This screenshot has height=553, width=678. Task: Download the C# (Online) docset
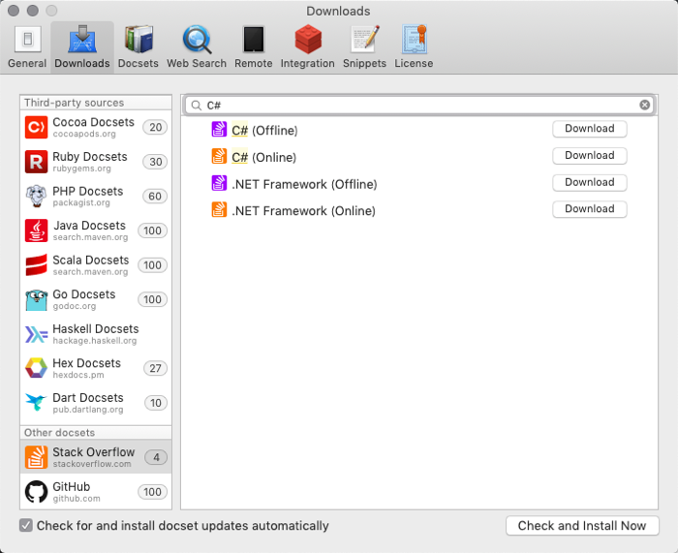[590, 156]
